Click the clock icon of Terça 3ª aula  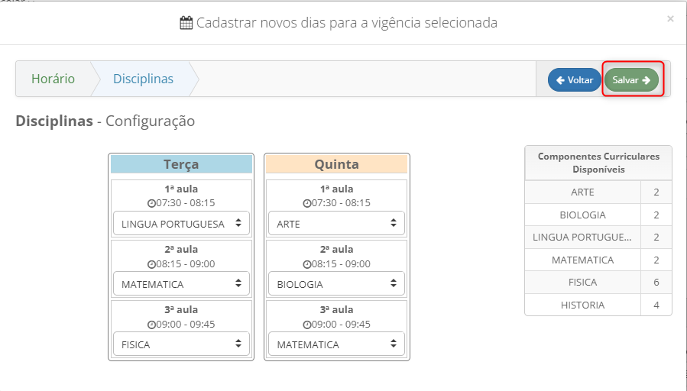[151, 325]
